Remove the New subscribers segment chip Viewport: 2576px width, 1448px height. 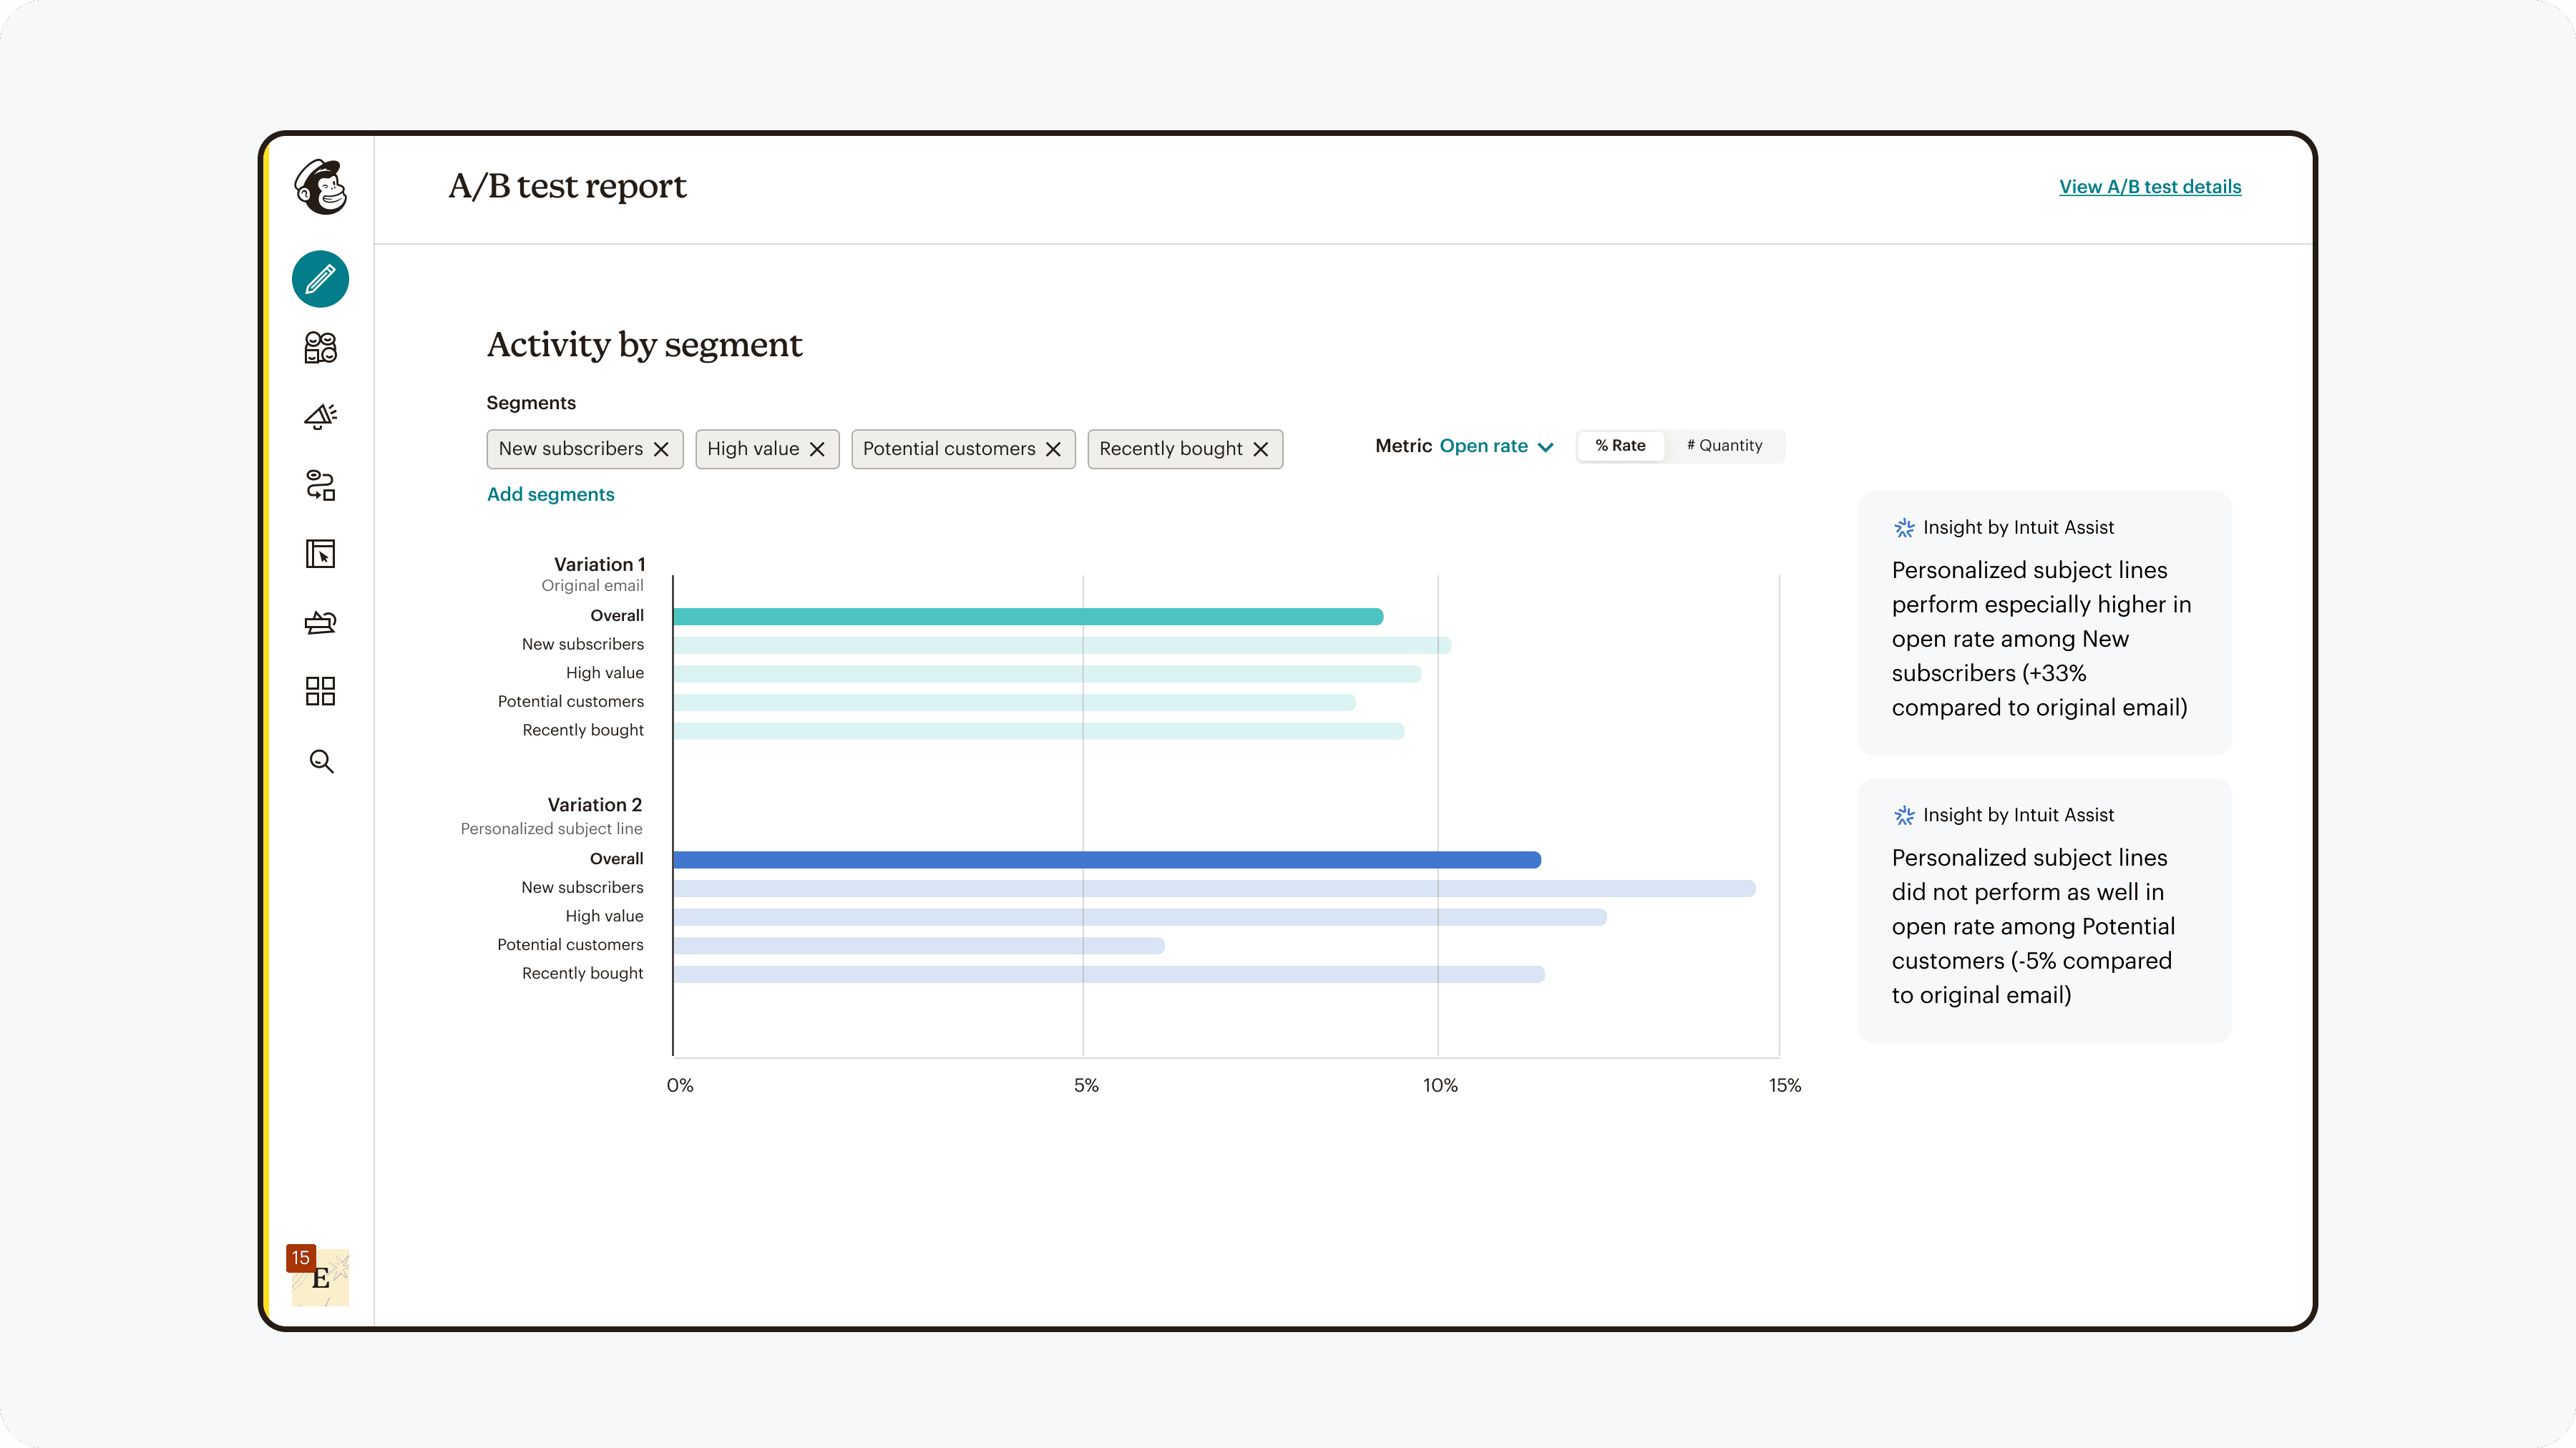point(661,449)
